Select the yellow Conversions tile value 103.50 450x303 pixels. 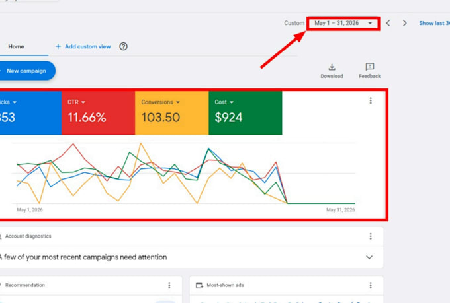(x=161, y=118)
